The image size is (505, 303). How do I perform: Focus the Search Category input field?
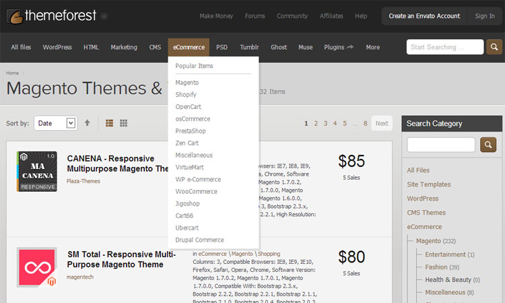441,145
